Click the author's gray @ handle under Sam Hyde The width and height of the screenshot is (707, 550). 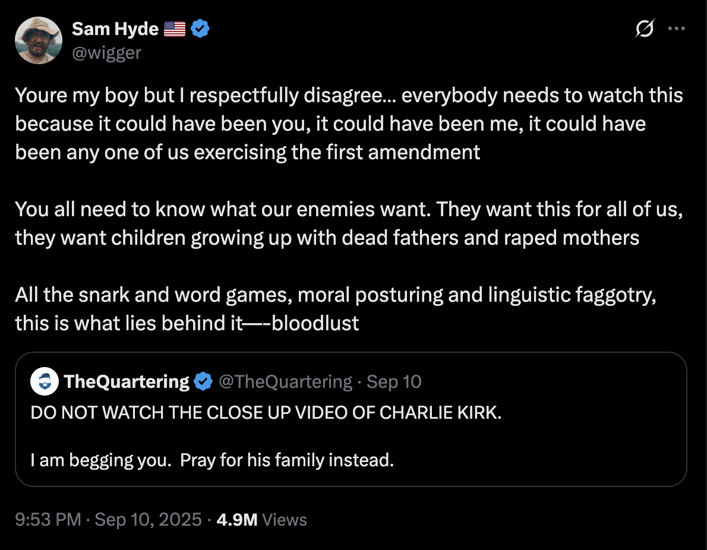[106, 53]
